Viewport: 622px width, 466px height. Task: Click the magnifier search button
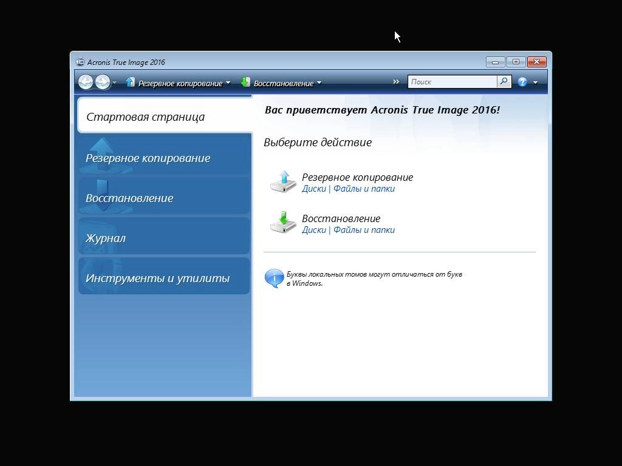[504, 82]
